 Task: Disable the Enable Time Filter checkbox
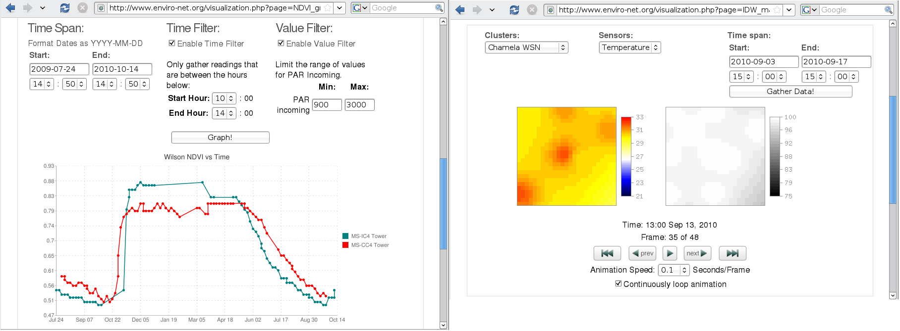(172, 44)
